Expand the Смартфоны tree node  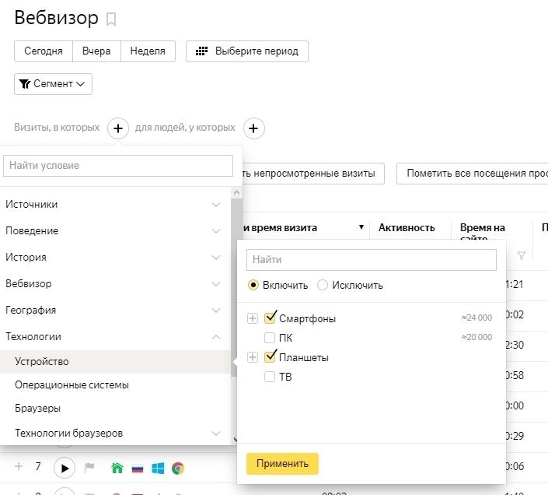pyautogui.click(x=252, y=318)
